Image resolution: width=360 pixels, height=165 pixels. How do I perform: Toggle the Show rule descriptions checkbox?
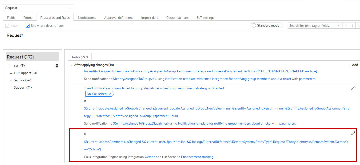[27, 26]
